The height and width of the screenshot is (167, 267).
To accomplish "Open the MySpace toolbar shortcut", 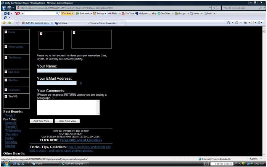I will click(142, 13).
